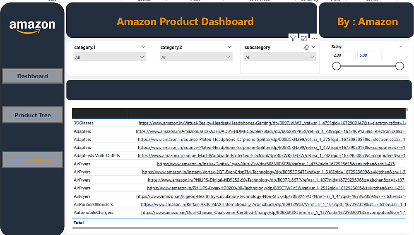The image size is (414, 235).
Task: Open the Product Details page
Action: click(33, 160)
